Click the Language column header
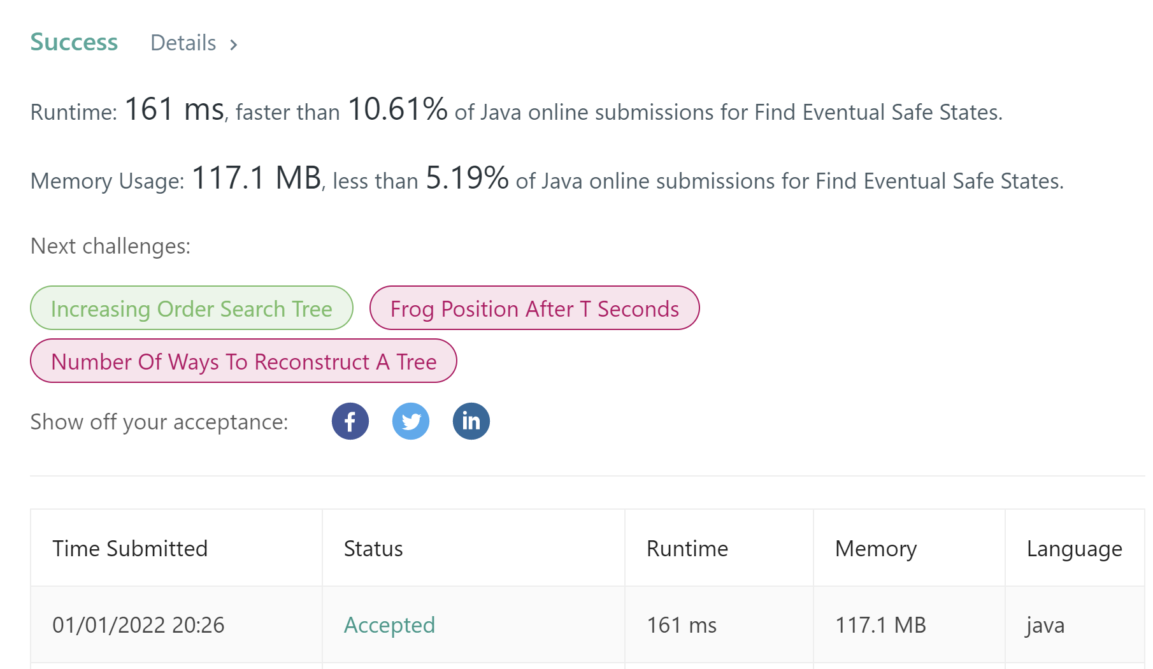Viewport: 1153px width, 669px height. coord(1074,549)
